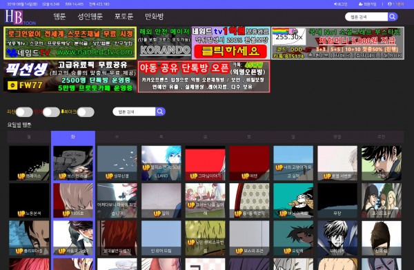This screenshot has width=414, height=270.
Task: Click the red 클릭하세요 banner button
Action: [x=230, y=52]
